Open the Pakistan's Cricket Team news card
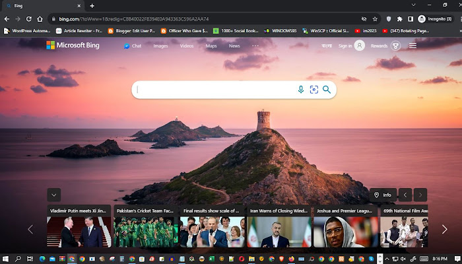Screen dimensions: 462x264 tap(146, 226)
